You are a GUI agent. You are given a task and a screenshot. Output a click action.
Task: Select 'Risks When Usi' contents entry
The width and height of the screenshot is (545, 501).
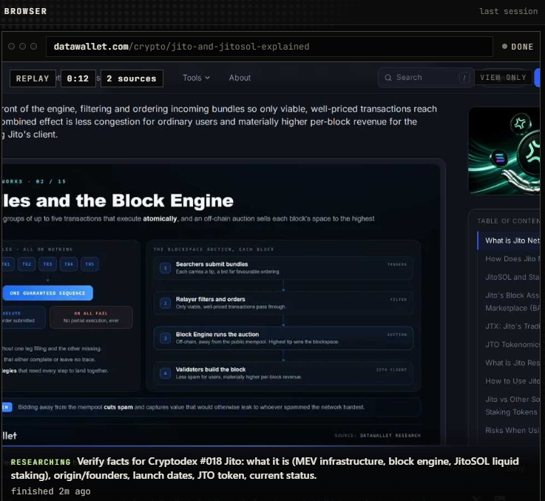[x=512, y=430]
